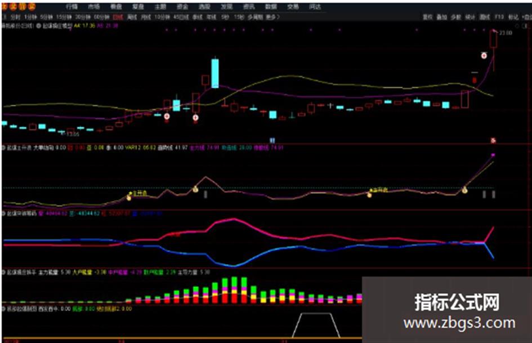Click second round orange logo icon
This screenshot has height=343, width=532.
pos(14,6)
